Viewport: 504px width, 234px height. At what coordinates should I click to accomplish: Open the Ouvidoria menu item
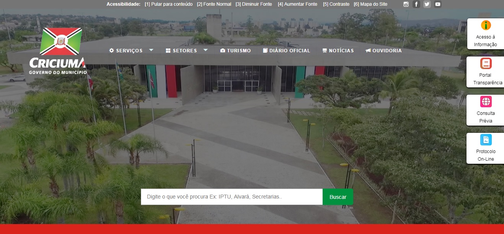pyautogui.click(x=387, y=50)
